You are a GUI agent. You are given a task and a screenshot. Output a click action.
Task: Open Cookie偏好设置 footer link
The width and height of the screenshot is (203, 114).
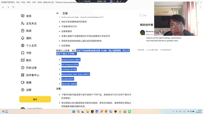tap(152, 50)
